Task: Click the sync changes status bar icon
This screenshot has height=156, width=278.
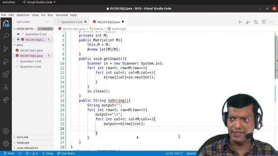Action: tap(20, 153)
